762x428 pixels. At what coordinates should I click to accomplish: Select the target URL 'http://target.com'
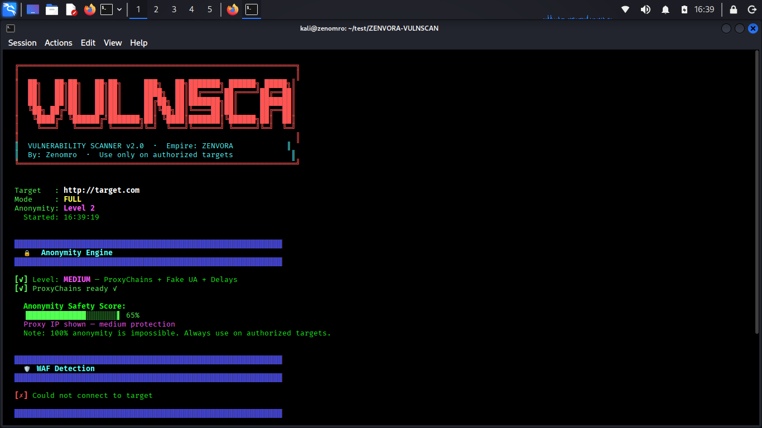click(x=102, y=191)
